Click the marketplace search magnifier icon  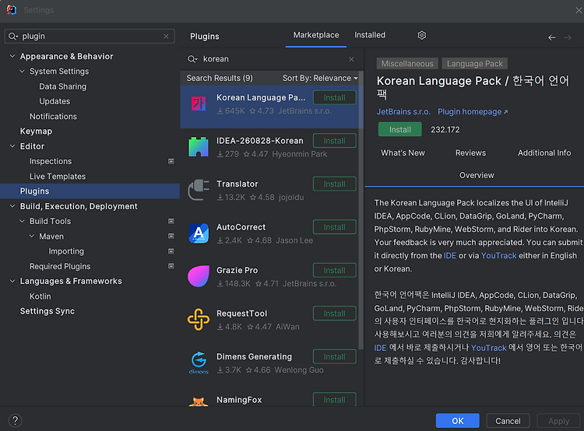coord(192,59)
